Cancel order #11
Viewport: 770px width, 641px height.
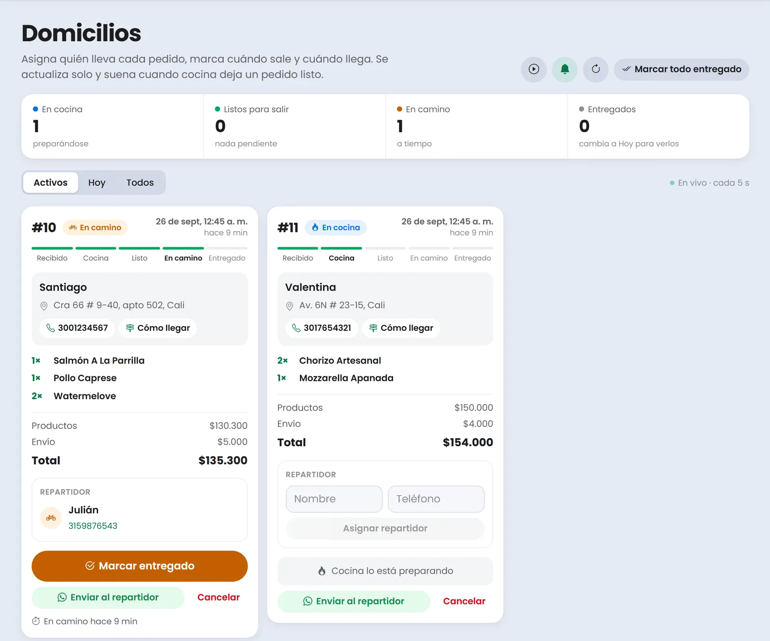[464, 601]
